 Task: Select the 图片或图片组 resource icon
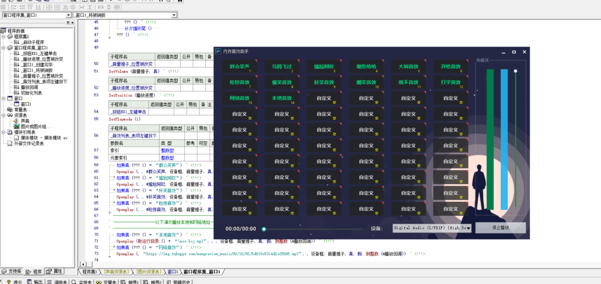coord(16,126)
